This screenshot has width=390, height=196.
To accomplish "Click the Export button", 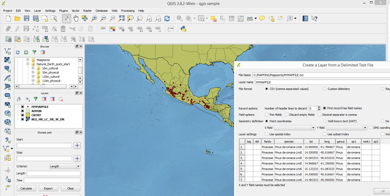I will click(48, 188).
